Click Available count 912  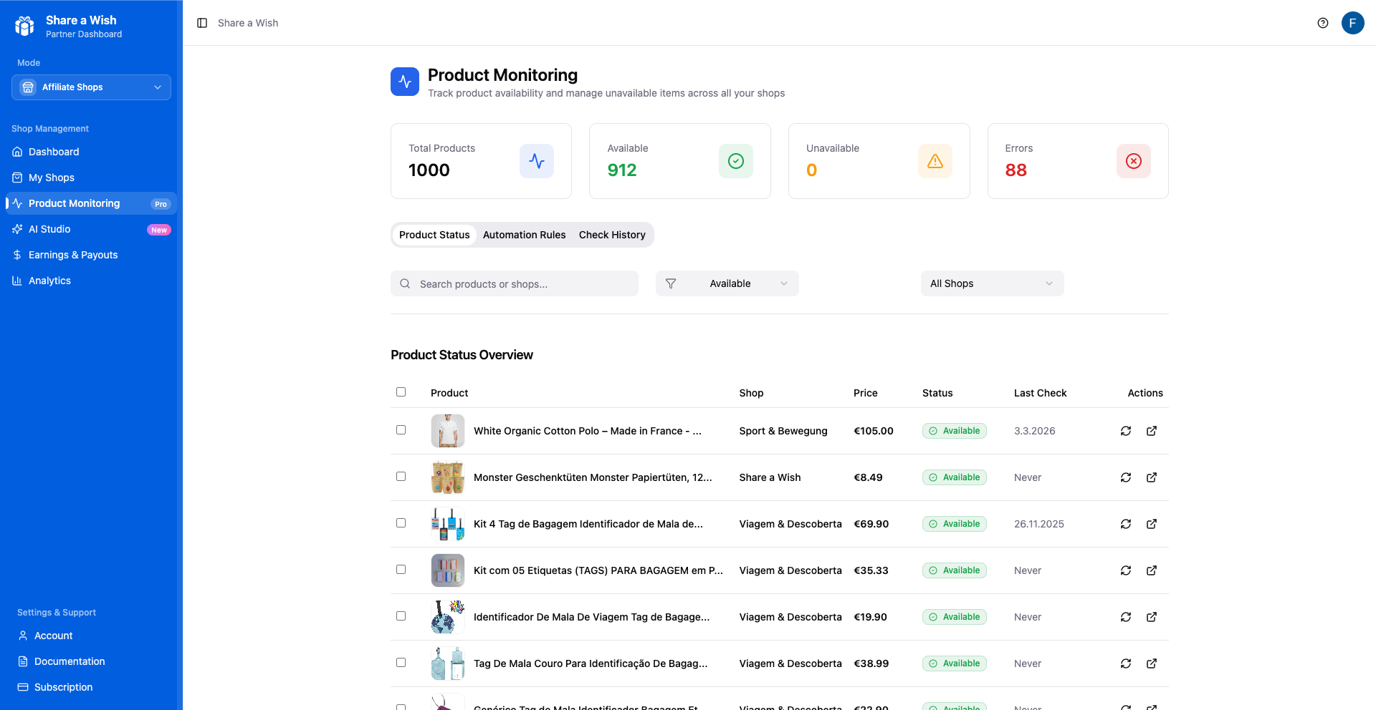point(622,170)
